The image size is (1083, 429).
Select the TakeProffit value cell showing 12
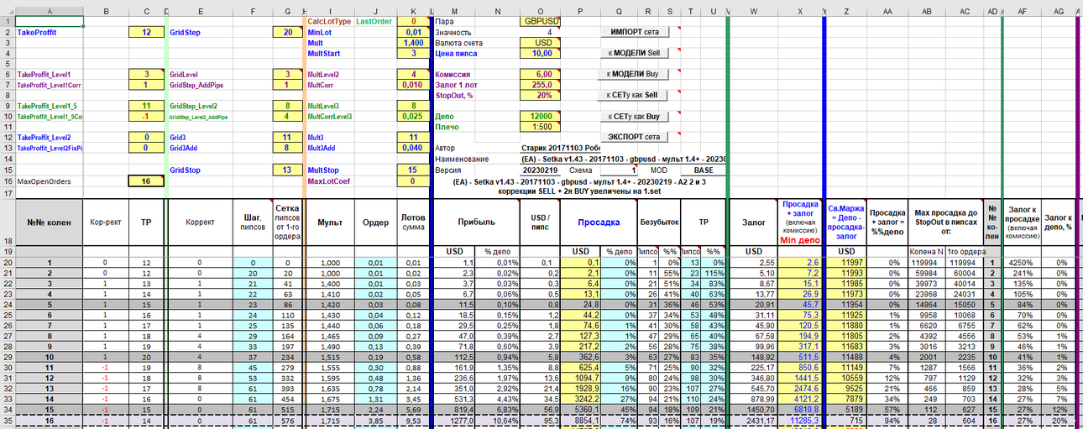click(147, 32)
